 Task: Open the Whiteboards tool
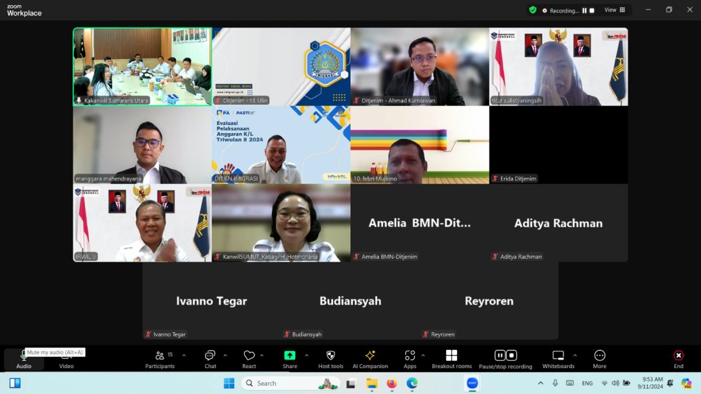(558, 358)
